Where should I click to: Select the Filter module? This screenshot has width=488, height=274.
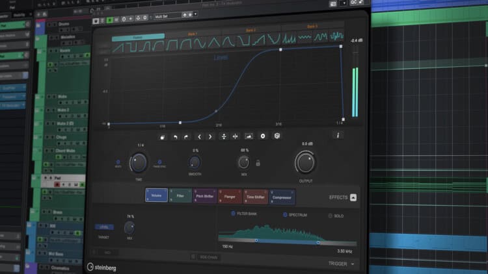click(x=180, y=195)
